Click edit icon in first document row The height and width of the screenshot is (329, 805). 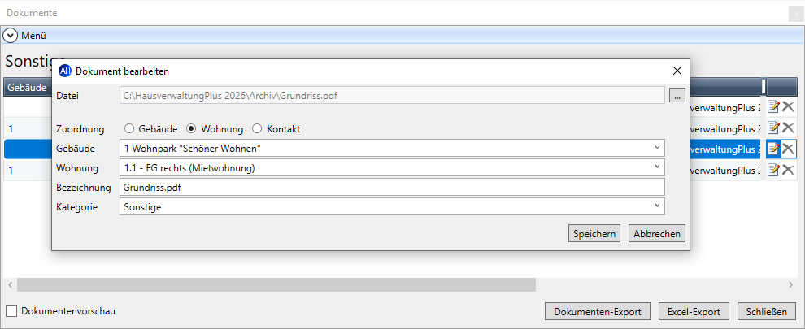[x=773, y=106]
